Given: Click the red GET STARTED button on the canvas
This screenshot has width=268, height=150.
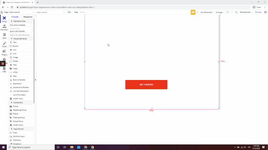Looking at the screenshot, I should [146, 85].
